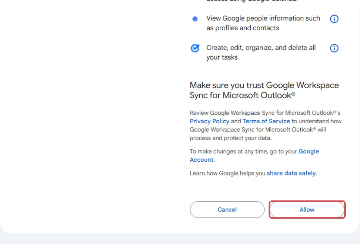
Task: Click the Allow button
Action: (307, 210)
